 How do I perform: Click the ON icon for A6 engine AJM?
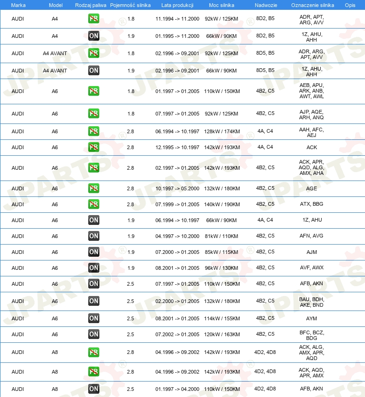point(93,252)
